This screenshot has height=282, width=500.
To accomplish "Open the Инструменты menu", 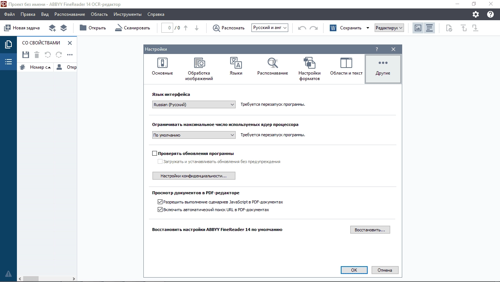I will coord(128,14).
